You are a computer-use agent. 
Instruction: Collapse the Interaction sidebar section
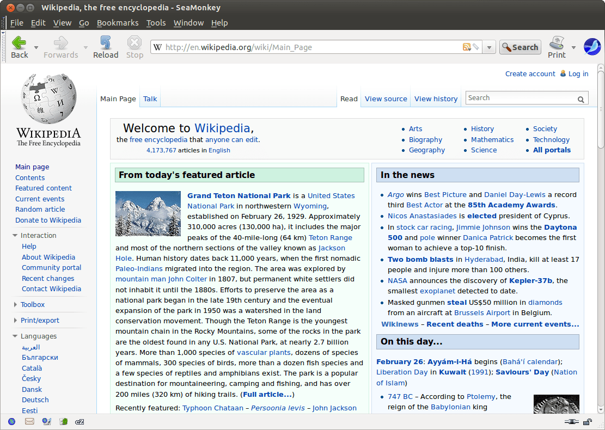click(x=15, y=235)
